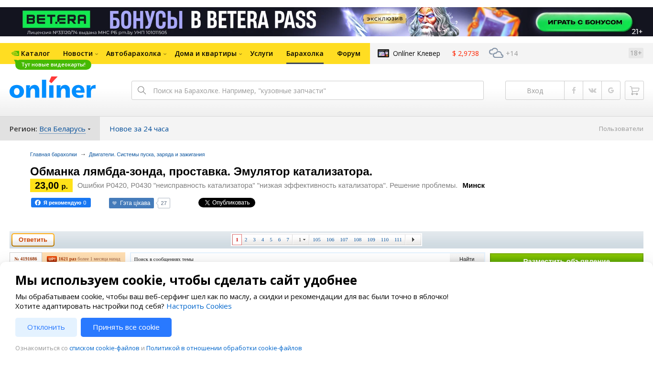Click Facebook Я рекомендую button

[x=61, y=203]
